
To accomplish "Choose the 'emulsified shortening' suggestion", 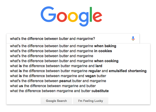I will pyautogui.click(x=78, y=71).
